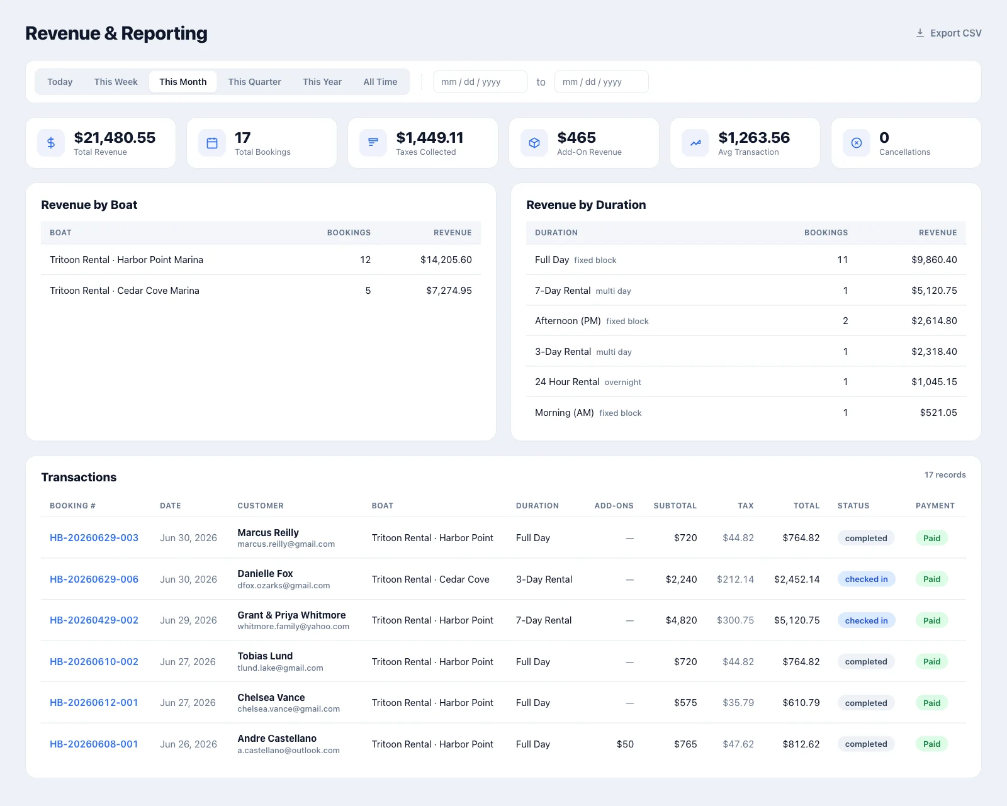Open booking HB-20260629-006
Screen dimensions: 1007x806
94,579
